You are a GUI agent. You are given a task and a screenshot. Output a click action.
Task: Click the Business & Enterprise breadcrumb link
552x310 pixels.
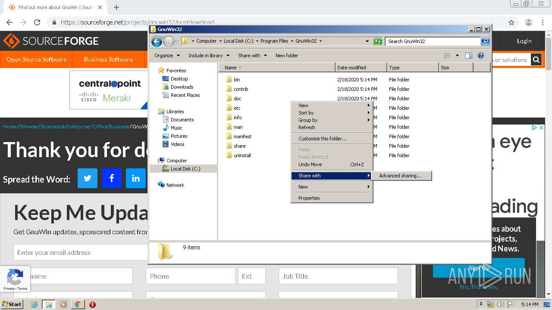(66, 127)
